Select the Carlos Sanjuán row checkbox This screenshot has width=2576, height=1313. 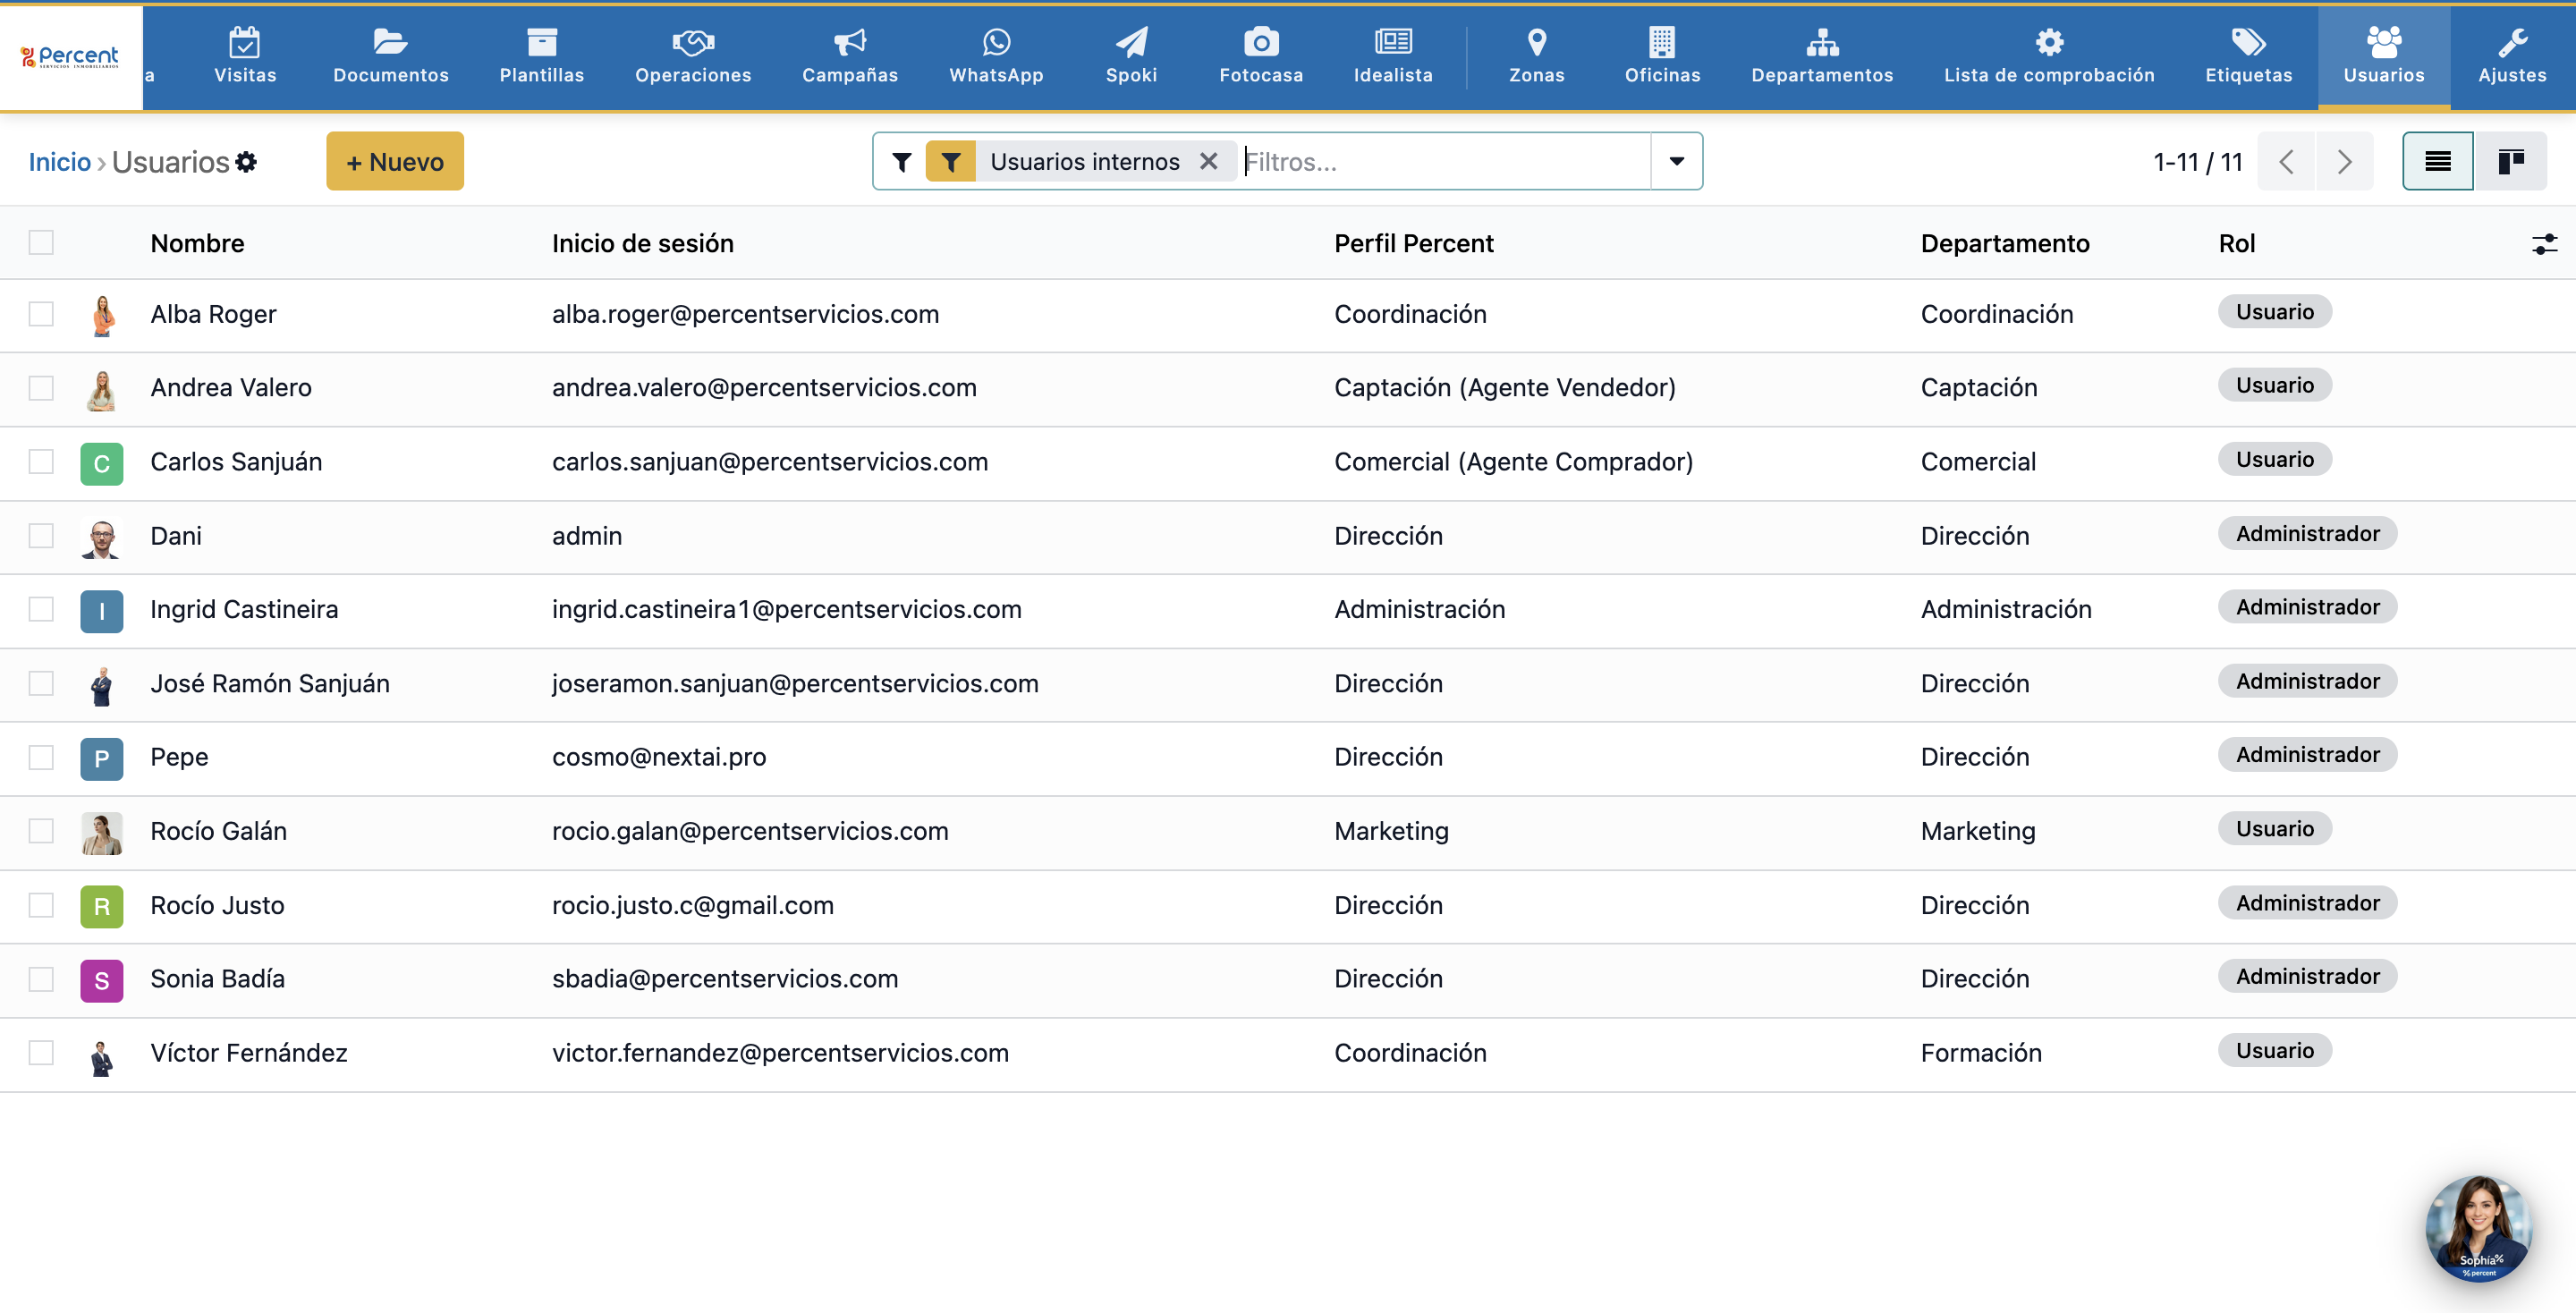point(41,462)
